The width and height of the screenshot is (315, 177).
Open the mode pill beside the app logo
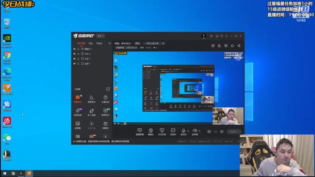coord(100,36)
